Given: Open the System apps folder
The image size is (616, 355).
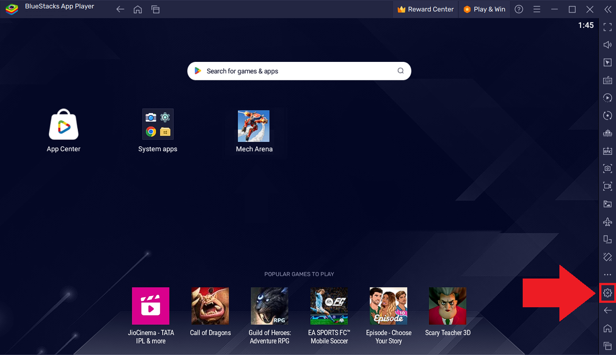Looking at the screenshot, I should coord(158,131).
